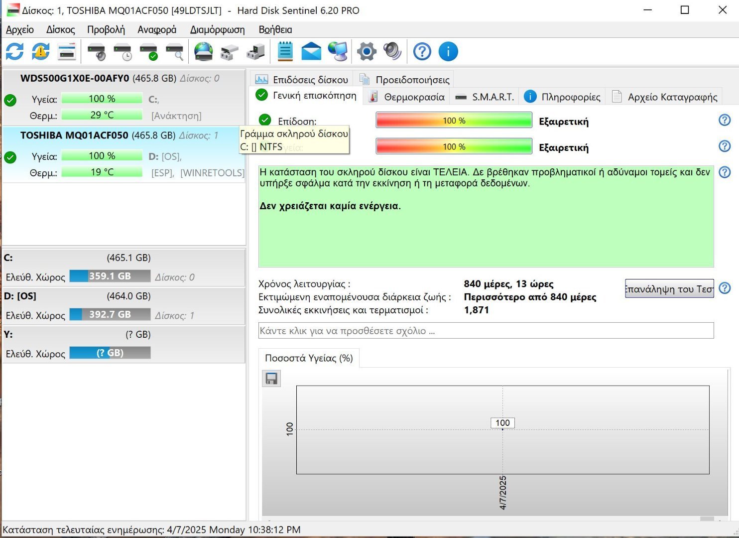
Task: Click the help icon beside the second 100 % bar
Action: click(725, 146)
